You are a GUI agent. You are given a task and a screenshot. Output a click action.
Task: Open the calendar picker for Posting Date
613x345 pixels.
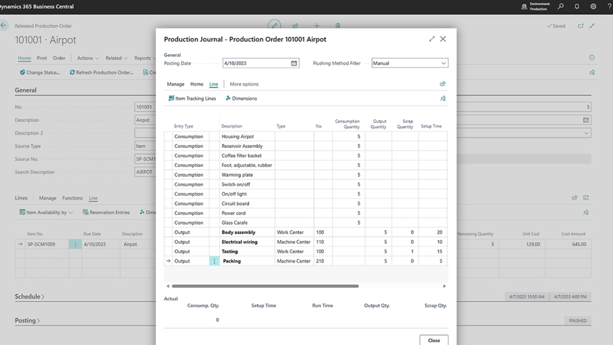294,63
